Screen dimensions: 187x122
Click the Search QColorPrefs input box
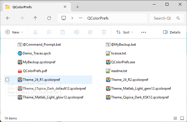point(164,18)
